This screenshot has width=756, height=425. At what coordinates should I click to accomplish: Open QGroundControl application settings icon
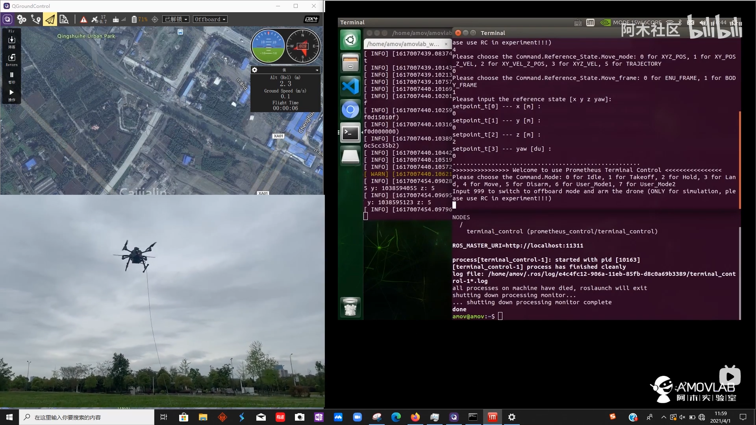tap(7, 19)
